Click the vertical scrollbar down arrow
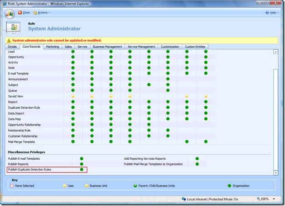Image resolution: width=285 pixels, height=206 pixels. point(275,172)
